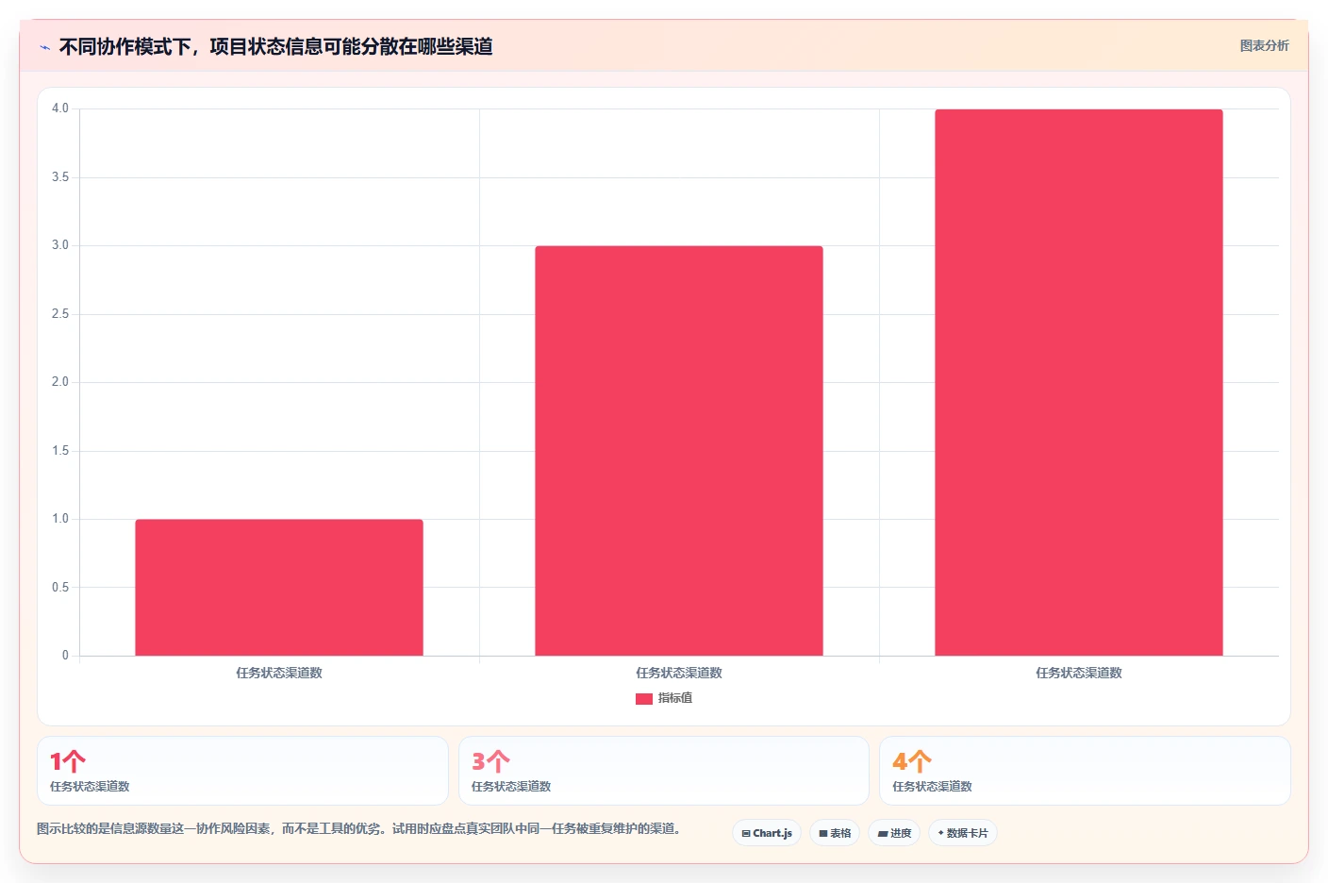Click the y-axis tick label 3.5
This screenshot has width=1328, height=883.
(x=60, y=177)
